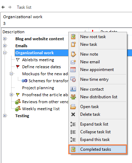This screenshot has width=132, height=163.
Task: Select the Testing task row
Action: pyautogui.click(x=22, y=116)
